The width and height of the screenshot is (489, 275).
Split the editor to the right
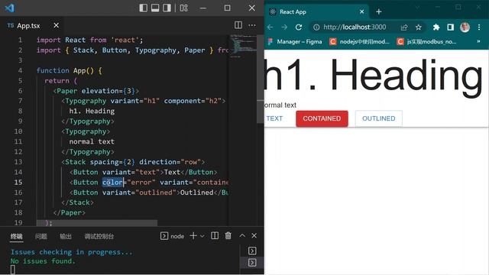point(238,25)
